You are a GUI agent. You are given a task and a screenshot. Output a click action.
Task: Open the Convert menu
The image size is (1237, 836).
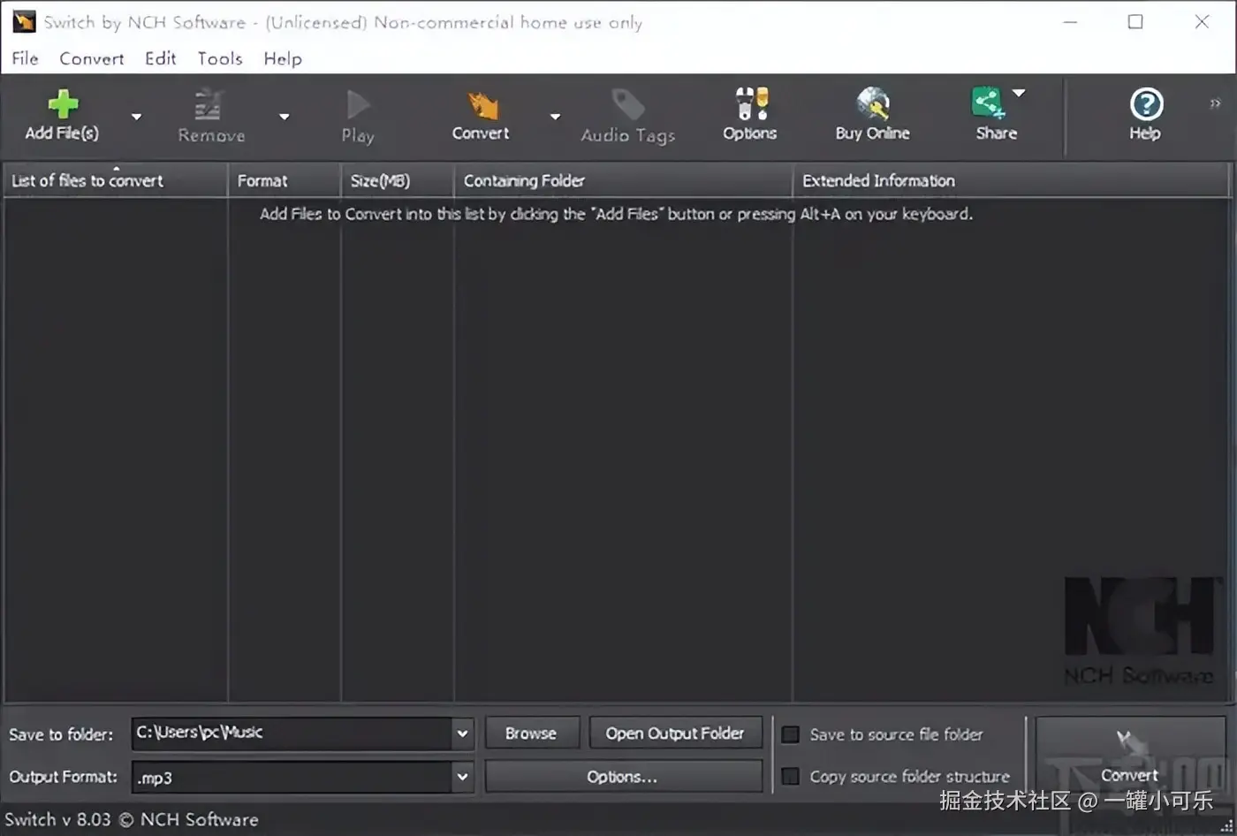[x=92, y=58]
